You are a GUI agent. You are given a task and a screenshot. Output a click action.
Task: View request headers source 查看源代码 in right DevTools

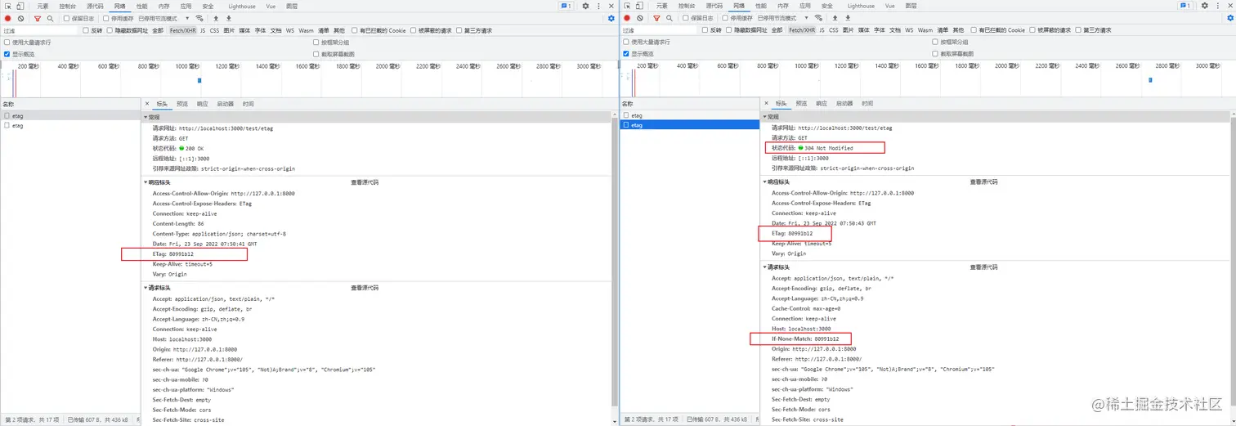tap(983, 267)
